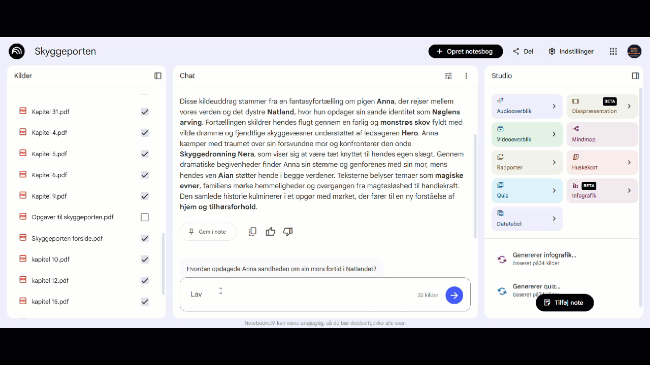Give thumbs up to response
The width and height of the screenshot is (650, 365).
(x=270, y=232)
